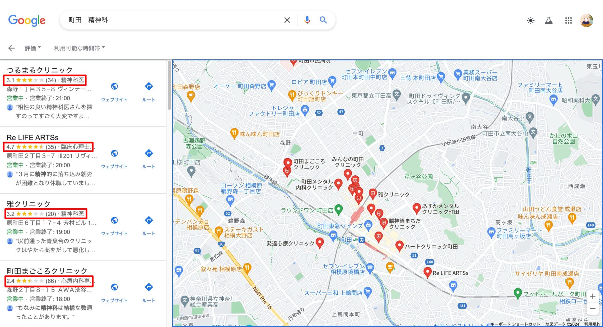Clear the search query with the X icon

pos(287,20)
